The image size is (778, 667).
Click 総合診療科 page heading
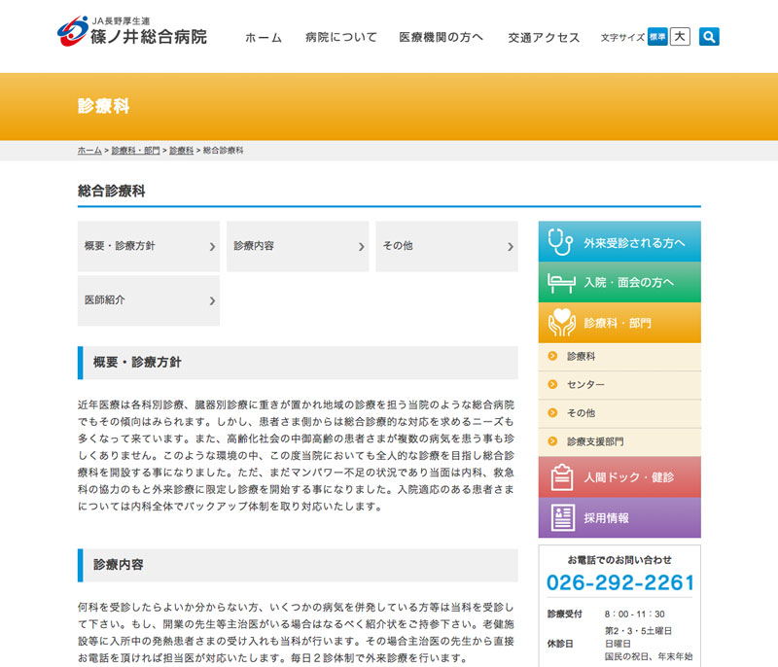[111, 191]
